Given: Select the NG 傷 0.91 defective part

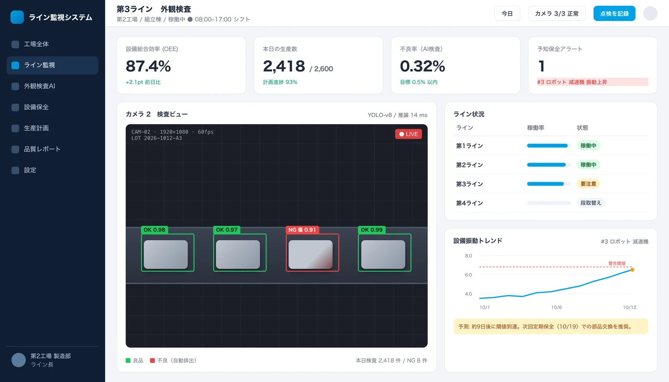Looking at the screenshot, I should coord(313,253).
